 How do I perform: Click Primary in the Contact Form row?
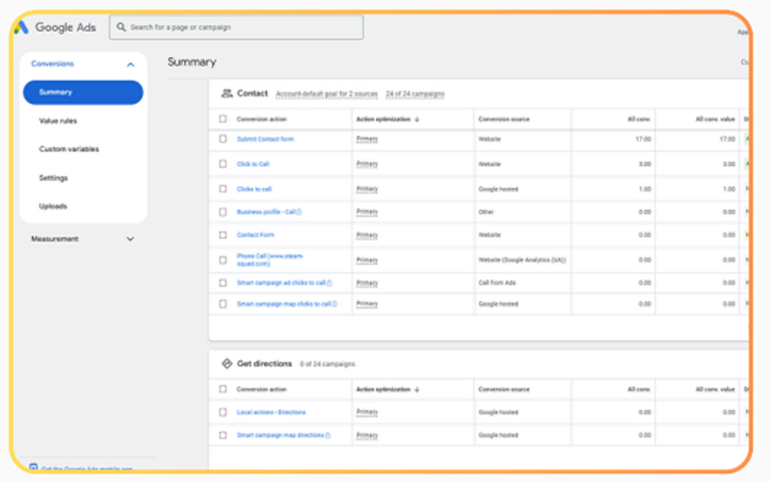[367, 235]
